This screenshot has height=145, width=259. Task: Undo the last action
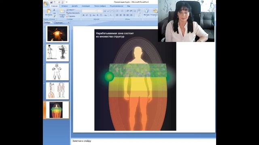(54, 2)
